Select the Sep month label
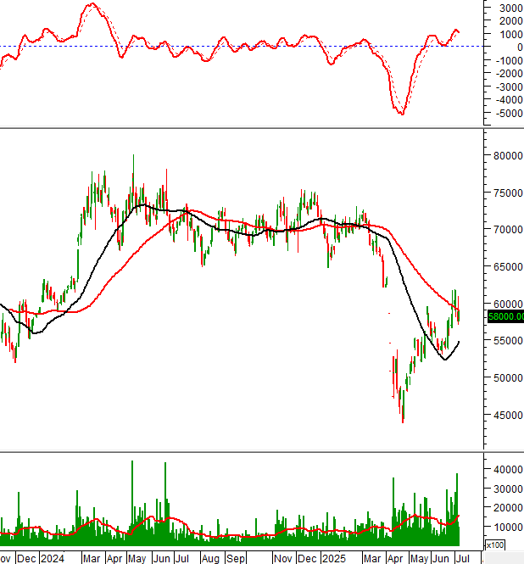Screen dimensions: 524x564 [x=235, y=559]
